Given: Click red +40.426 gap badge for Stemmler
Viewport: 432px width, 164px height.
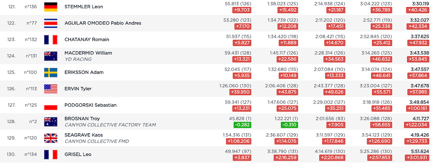Looking at the screenshot, I should (418, 10).
